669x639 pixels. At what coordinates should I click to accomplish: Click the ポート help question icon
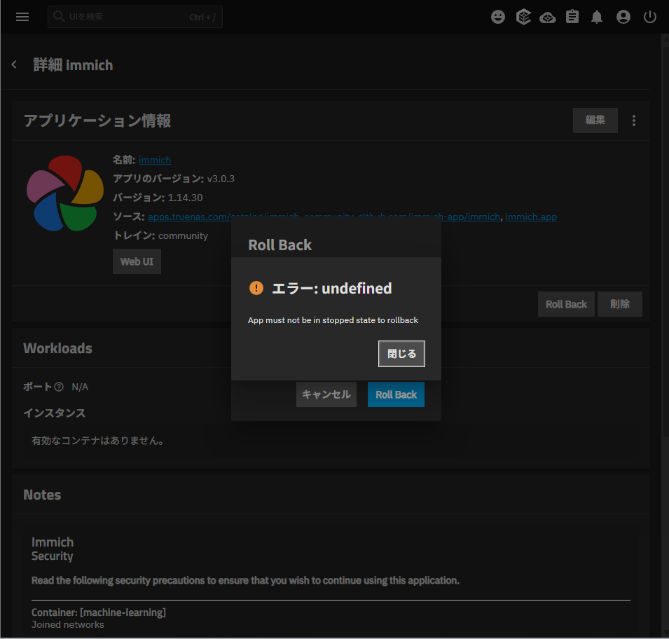tap(59, 387)
